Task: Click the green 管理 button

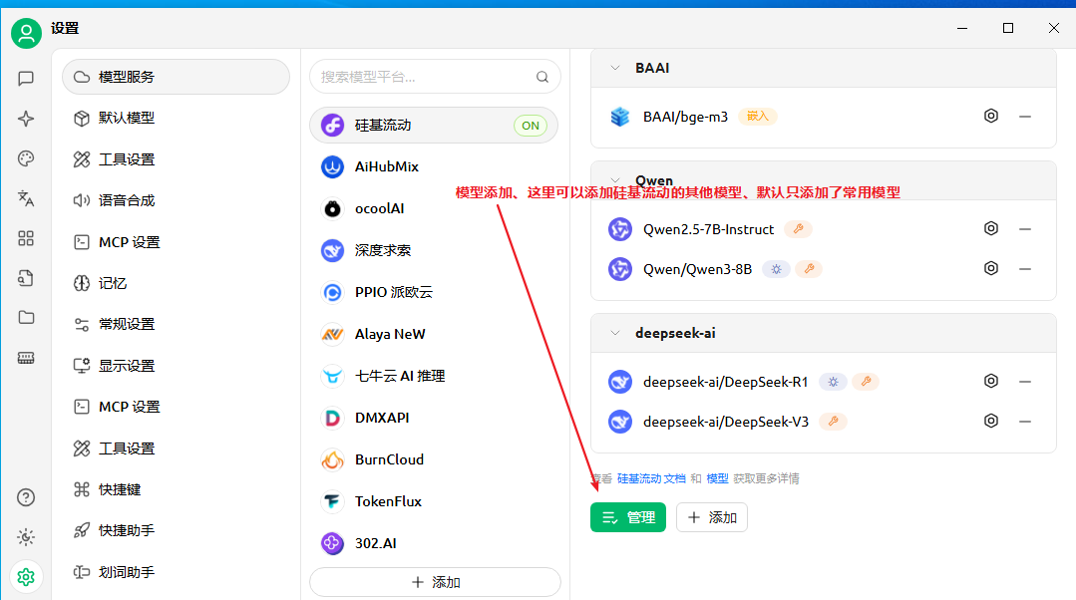Action: pos(627,517)
